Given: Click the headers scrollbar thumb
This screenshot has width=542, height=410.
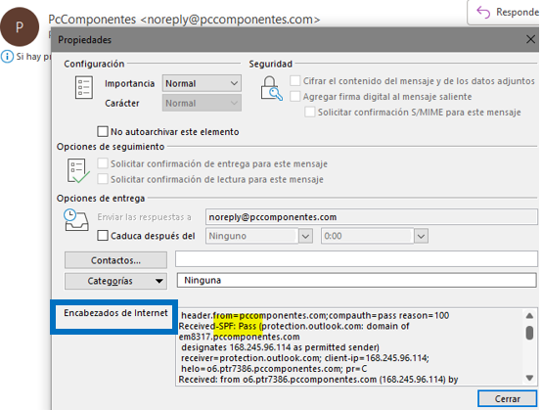Looking at the screenshot, I should (529, 333).
